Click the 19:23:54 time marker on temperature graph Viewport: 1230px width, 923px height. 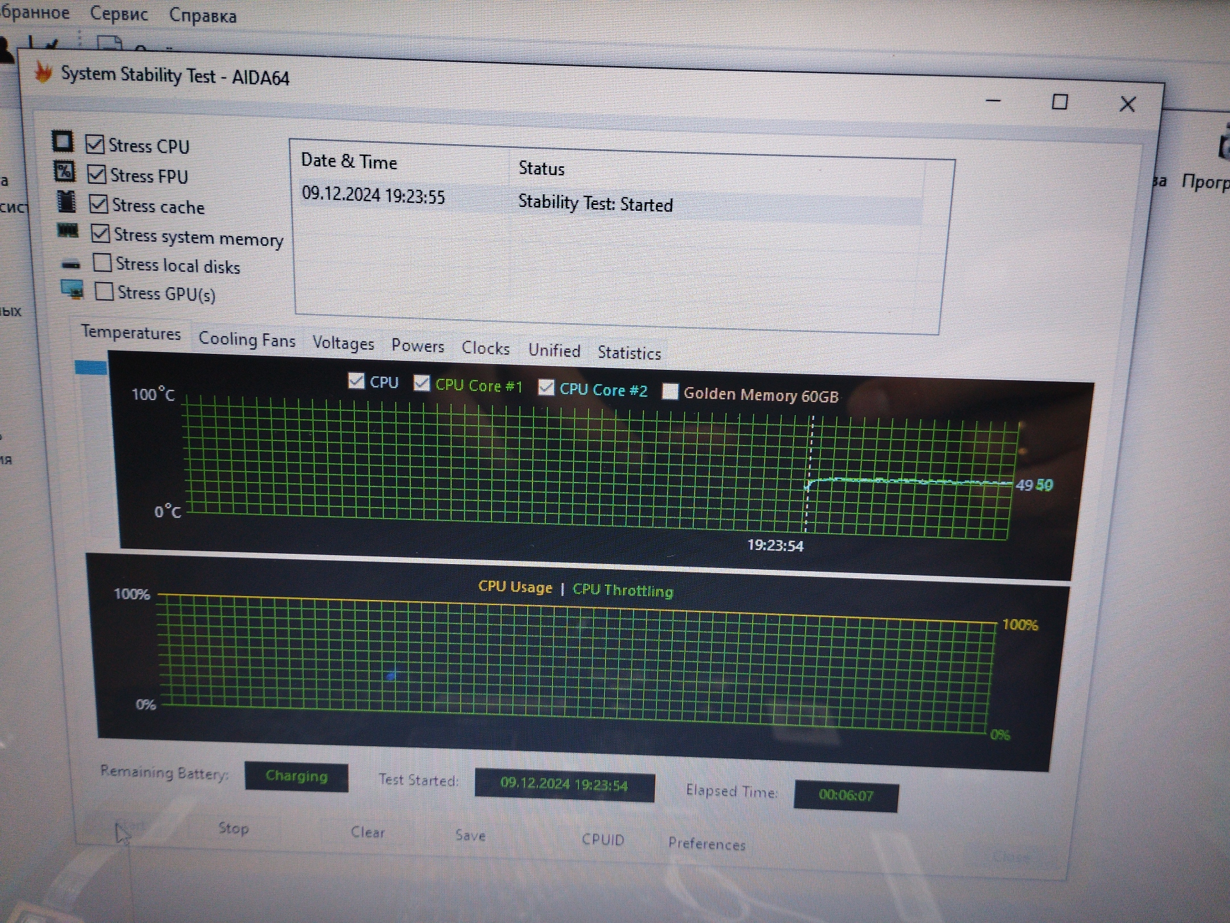pyautogui.click(x=775, y=545)
